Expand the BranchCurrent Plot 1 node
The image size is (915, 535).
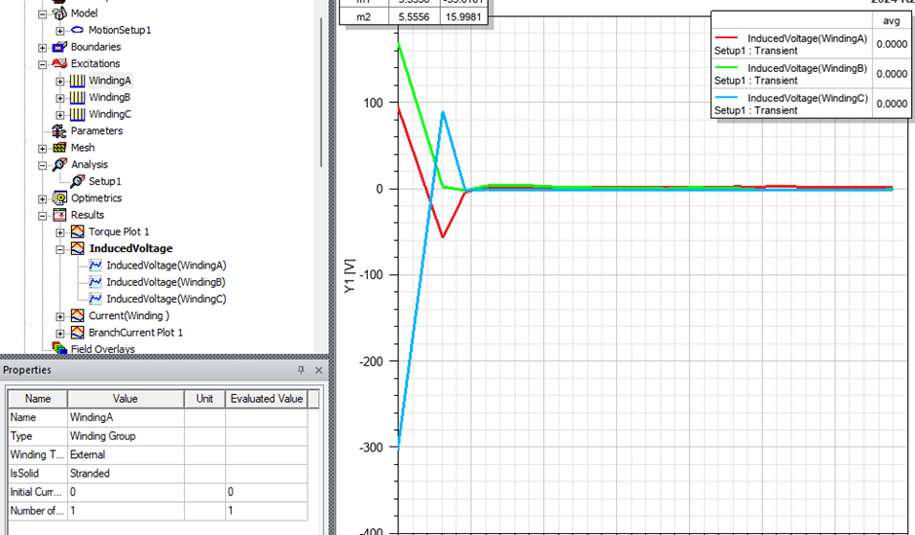60,333
